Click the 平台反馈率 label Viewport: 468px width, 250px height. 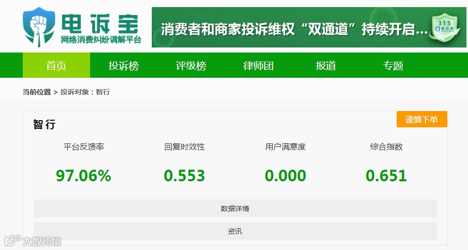tap(83, 146)
